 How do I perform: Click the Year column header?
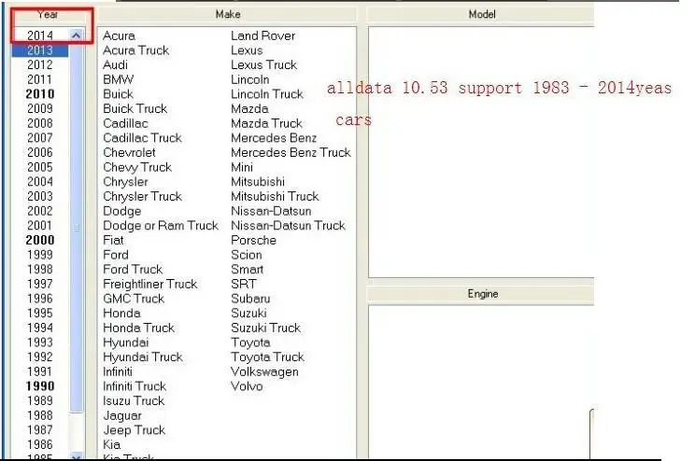click(48, 15)
